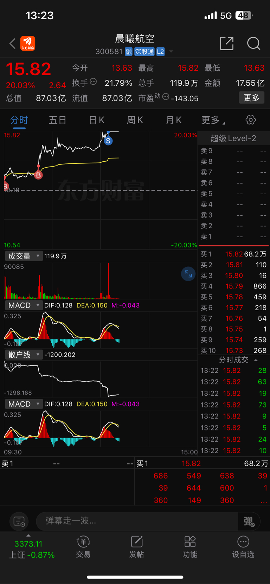270x584 pixels.
Task: Open the Eastmoney orange logo icon
Action: [x=28, y=44]
